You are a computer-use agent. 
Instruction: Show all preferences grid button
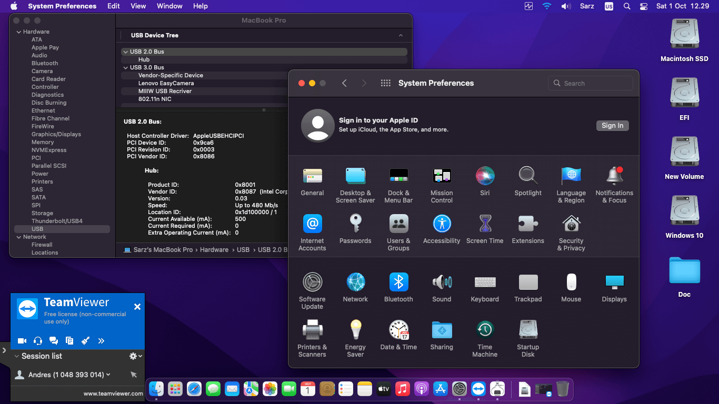coord(385,83)
